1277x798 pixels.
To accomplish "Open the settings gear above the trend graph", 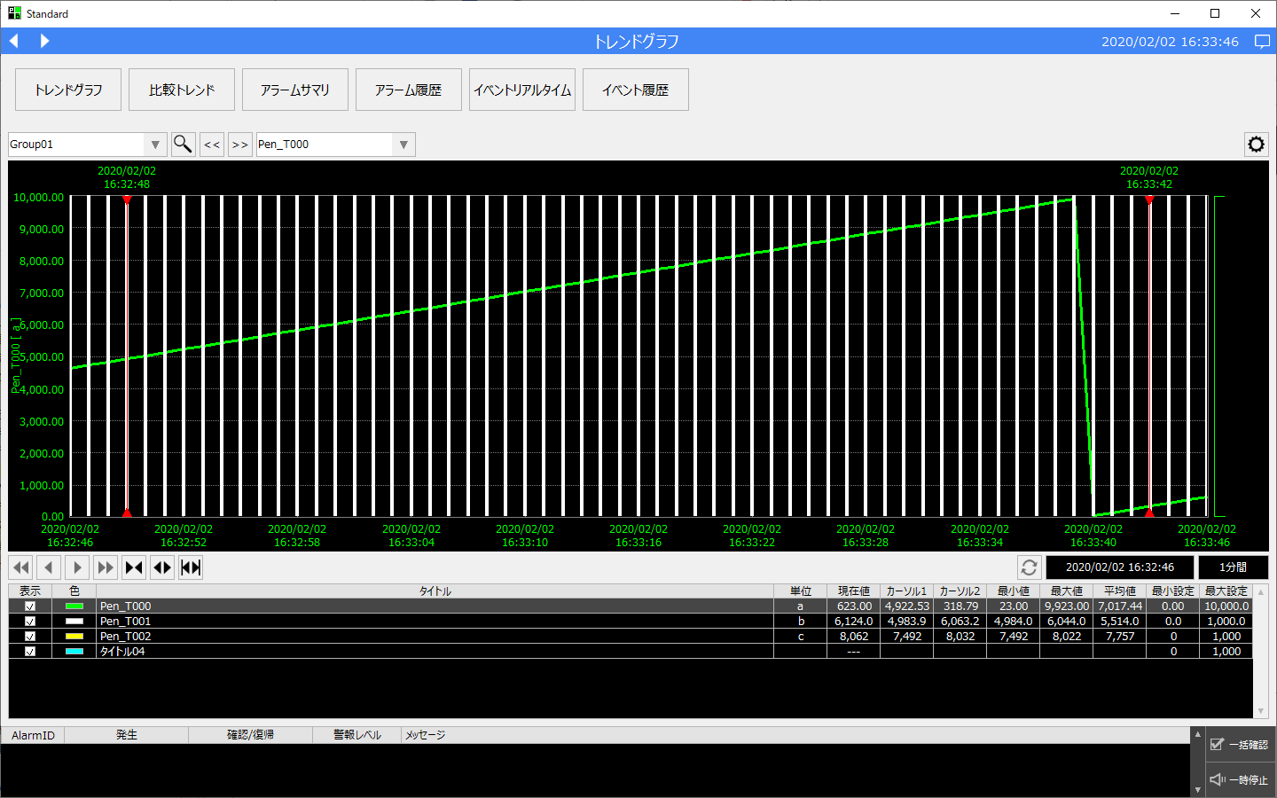I will [1256, 145].
